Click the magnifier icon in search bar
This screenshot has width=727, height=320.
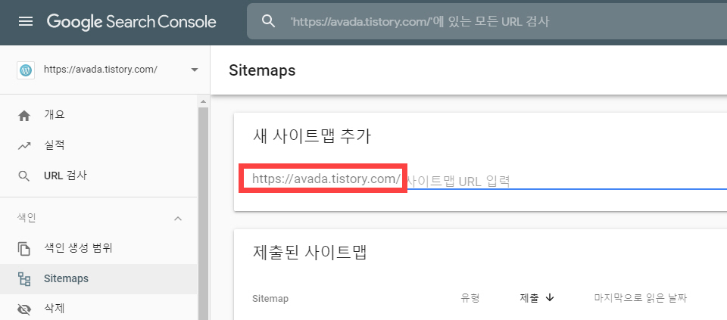tap(268, 21)
